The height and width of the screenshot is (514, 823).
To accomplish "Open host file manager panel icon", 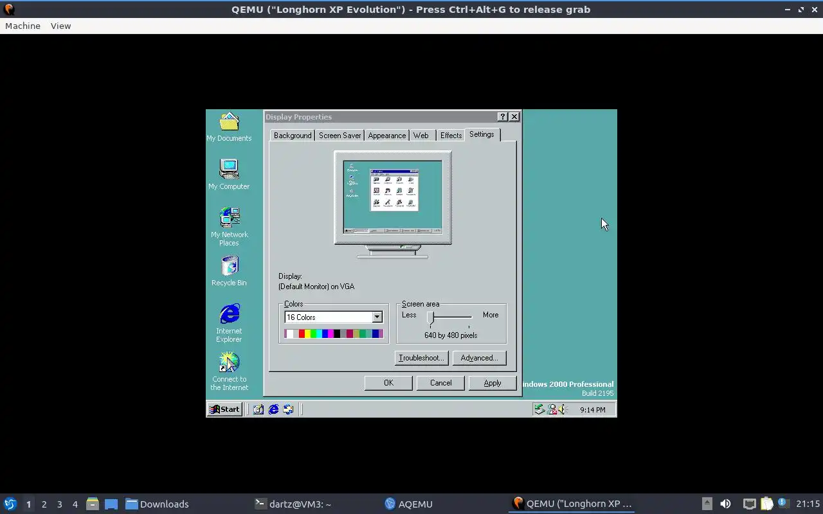I will click(92, 504).
